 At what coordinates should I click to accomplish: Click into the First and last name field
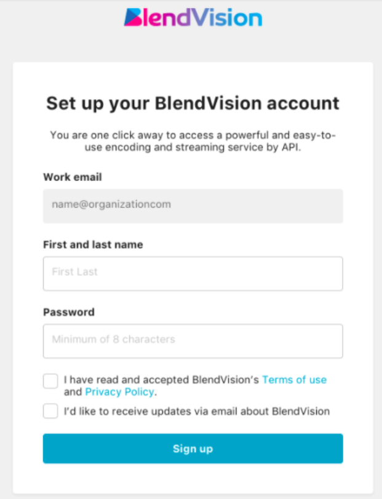pyautogui.click(x=193, y=273)
